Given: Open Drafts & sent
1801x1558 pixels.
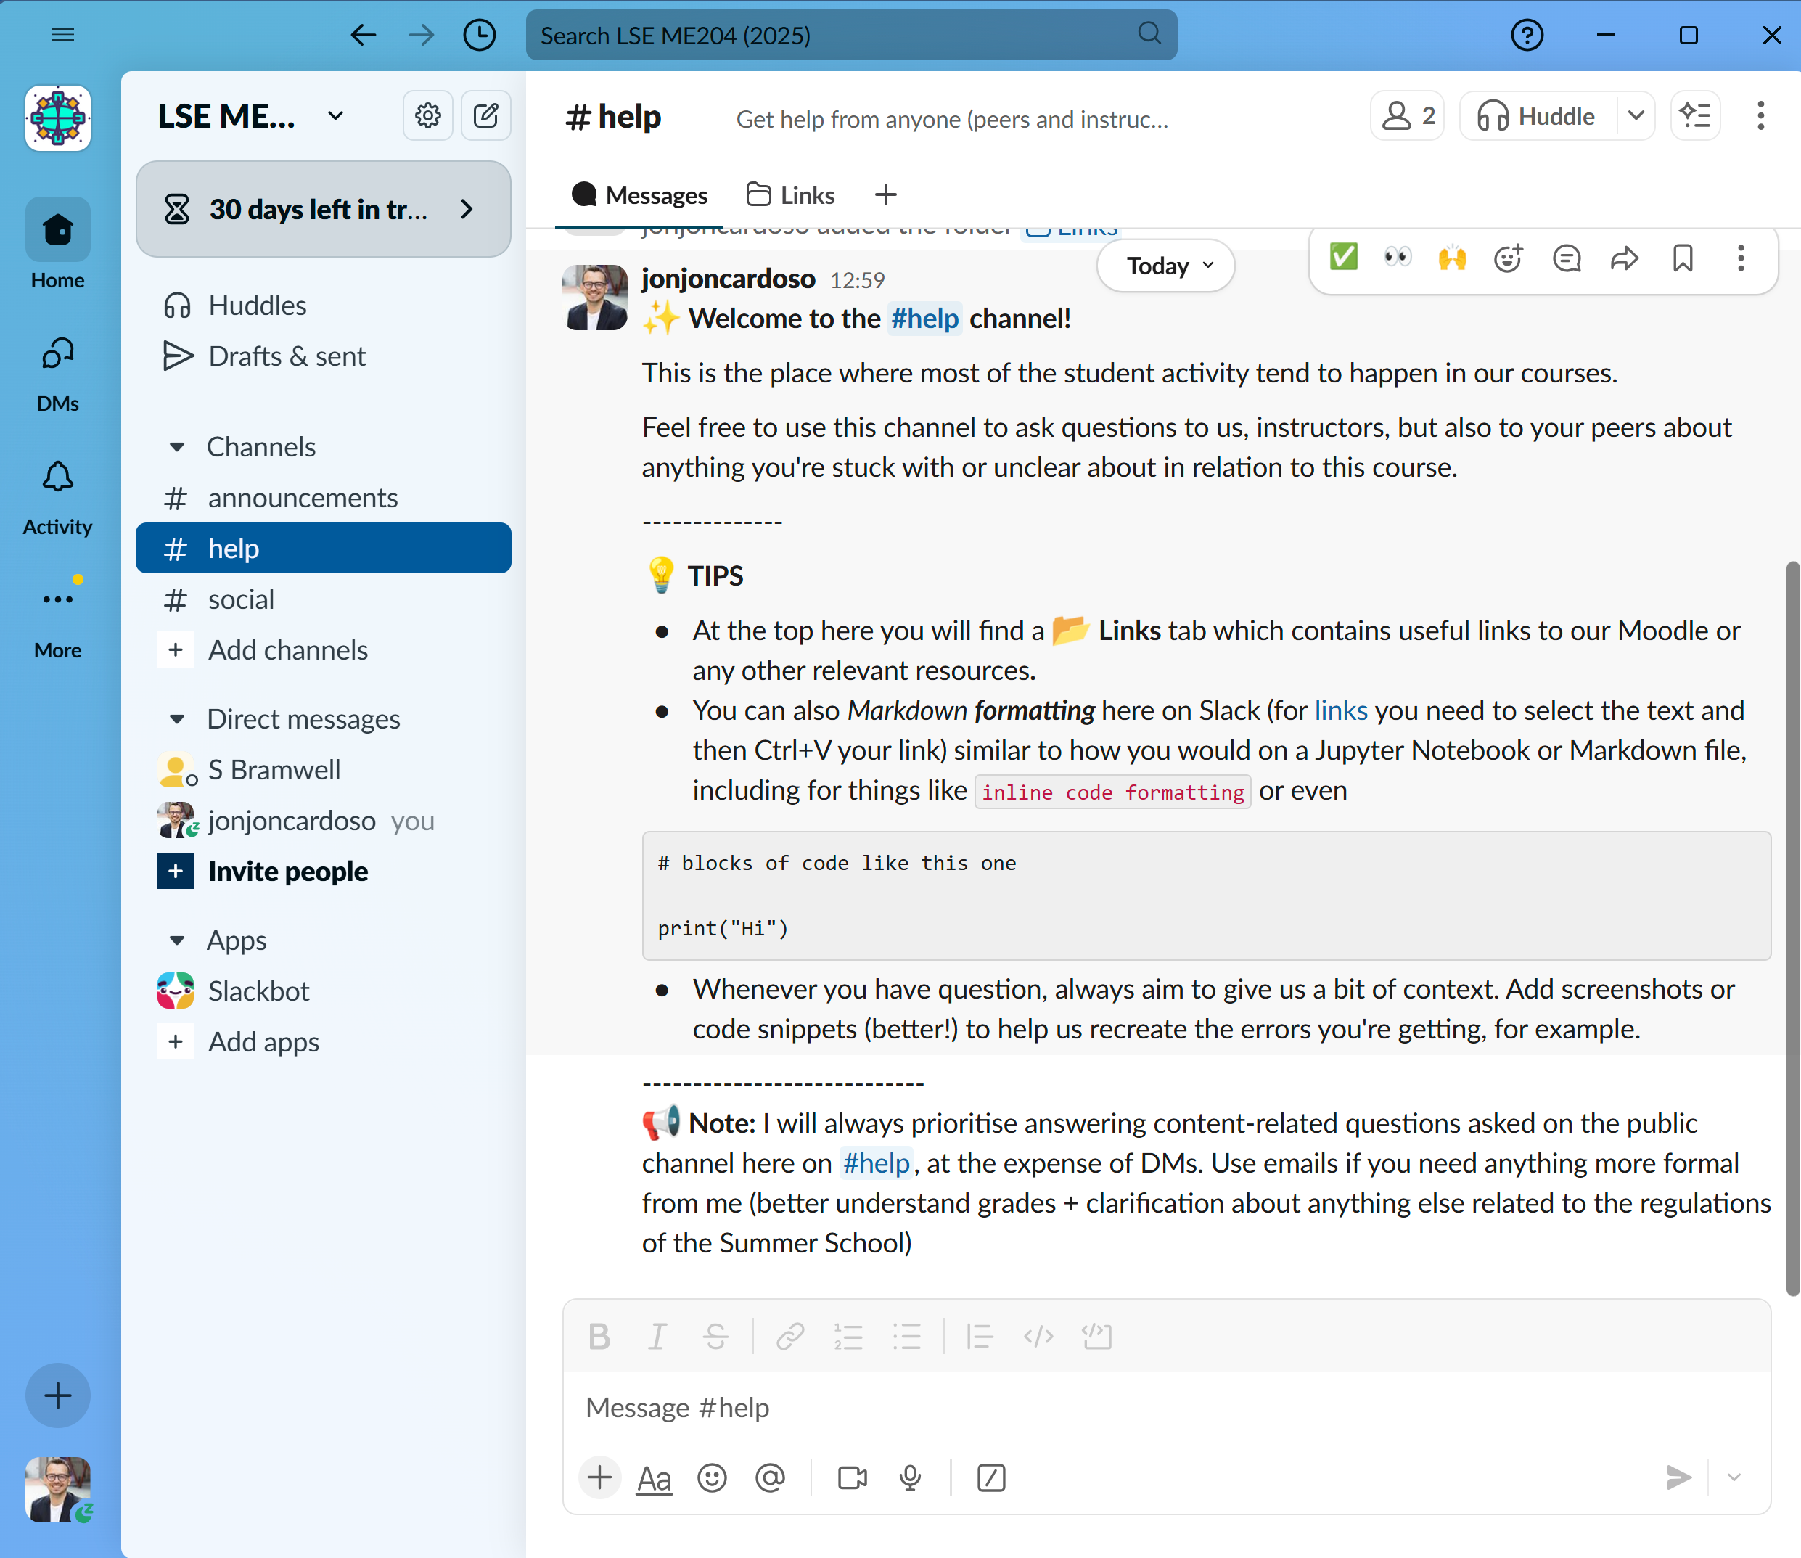Looking at the screenshot, I should pyautogui.click(x=324, y=356).
